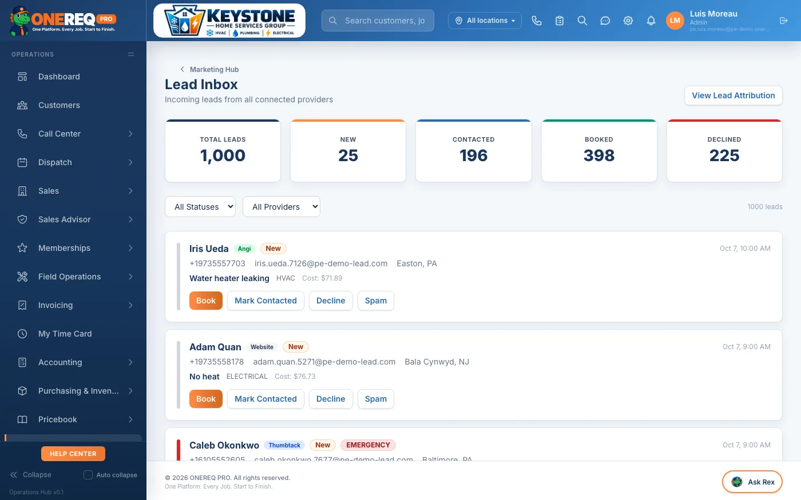Open the chat bubble messages icon

605,21
